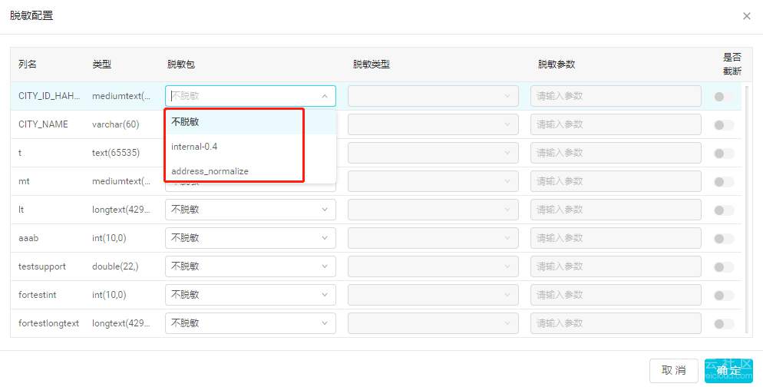
Task: Select the aaab column name cell
Action: (28, 238)
